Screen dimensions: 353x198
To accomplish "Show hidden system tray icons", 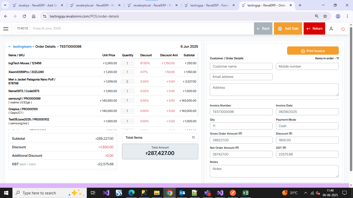I will 305,193.
